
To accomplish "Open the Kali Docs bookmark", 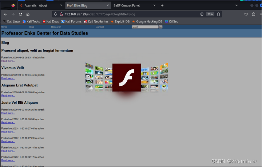I will (51, 21).
